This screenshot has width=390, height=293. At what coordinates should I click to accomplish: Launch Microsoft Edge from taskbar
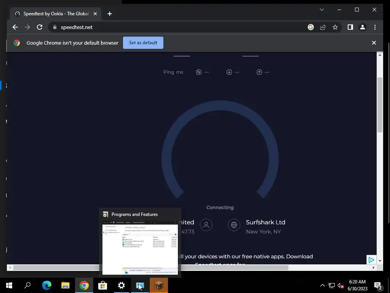pos(46,285)
